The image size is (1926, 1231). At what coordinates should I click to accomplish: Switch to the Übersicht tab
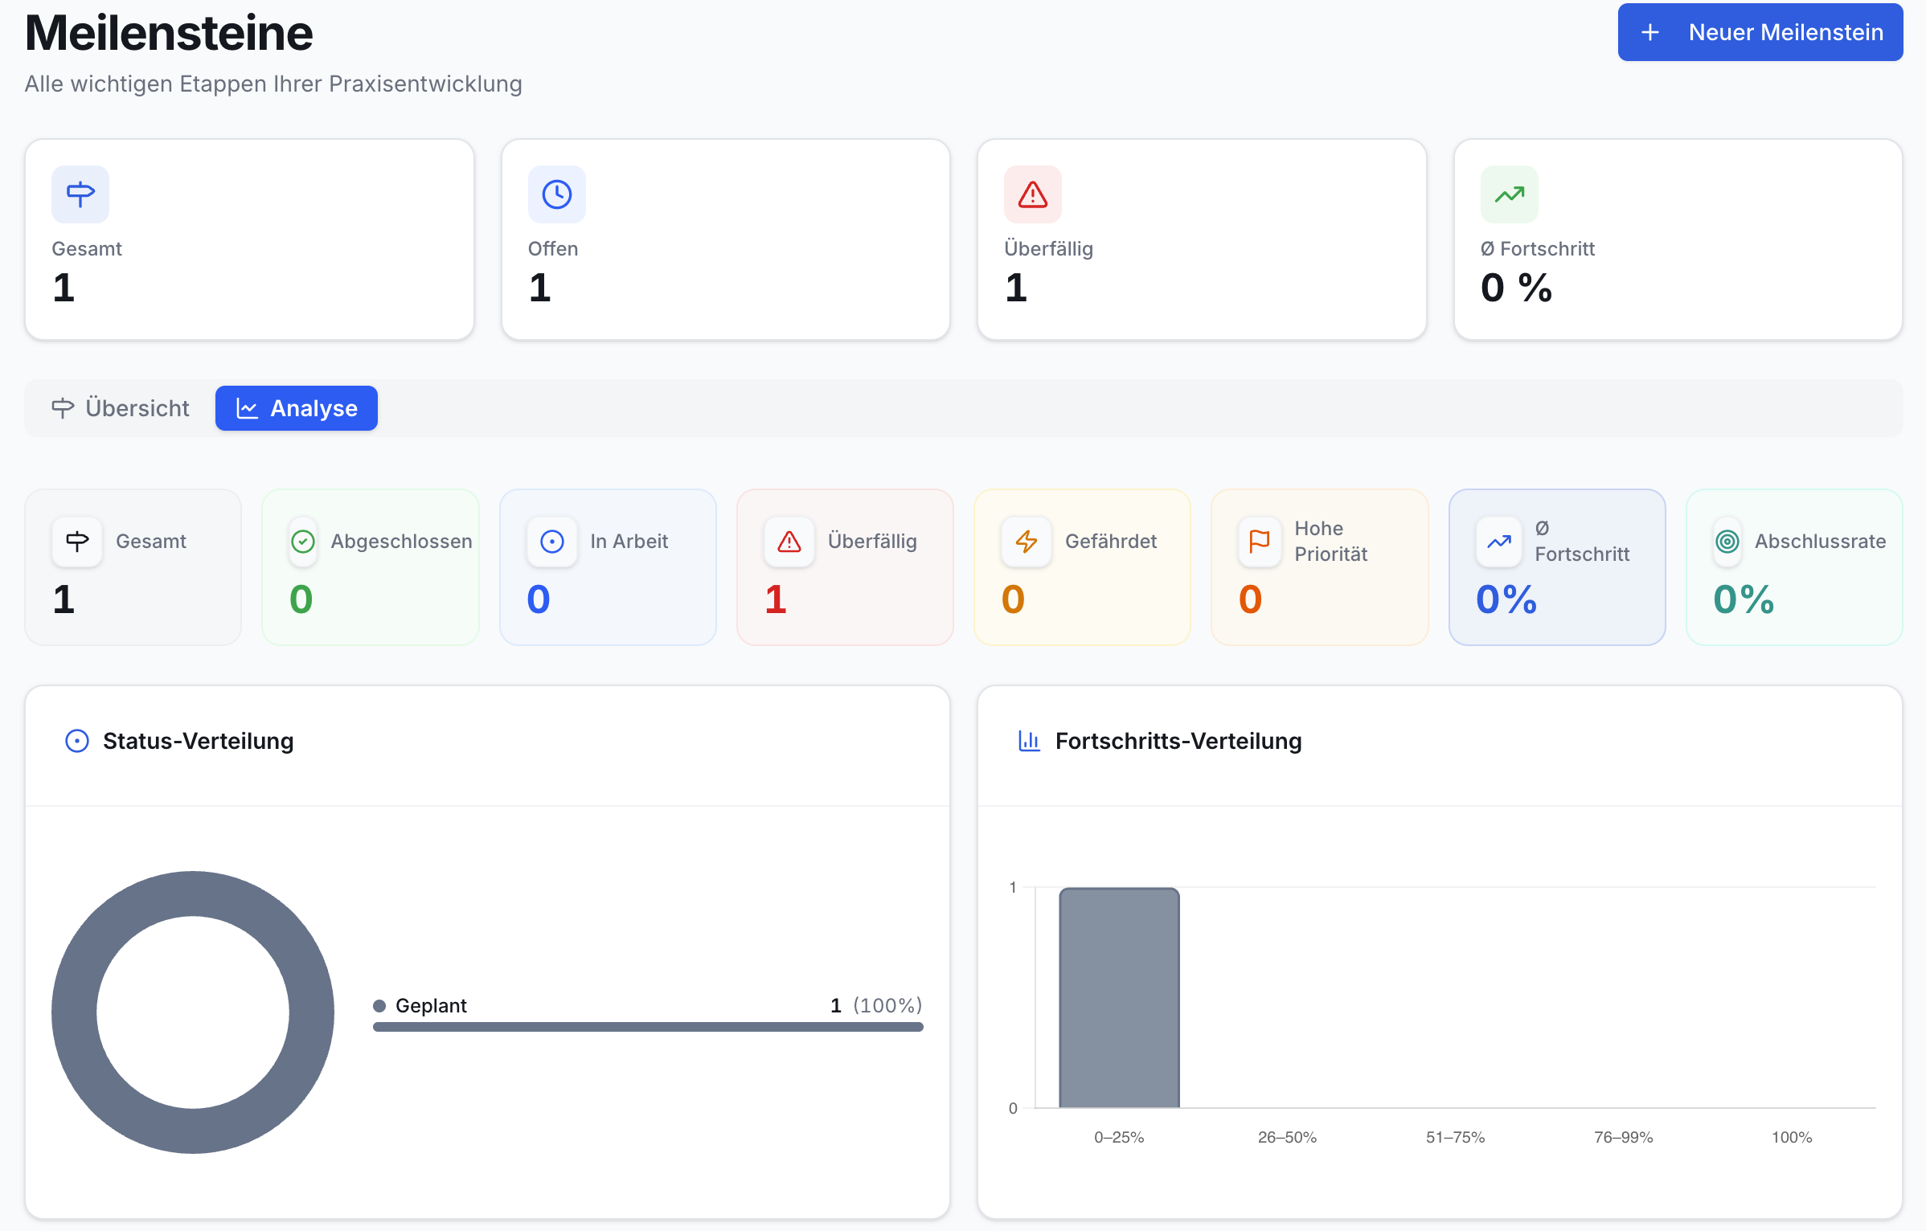(x=121, y=408)
